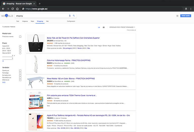Check the Carethy.es seller checkbox
Screen dimensions: 194x132
[20, 71]
